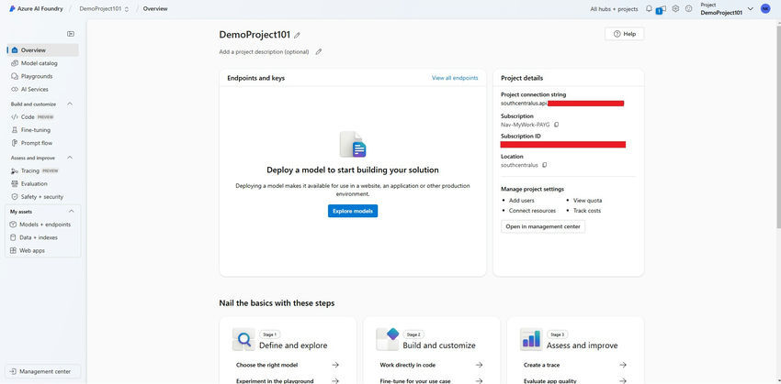Open the user account avatar
The image size is (781, 384).
(765, 8)
